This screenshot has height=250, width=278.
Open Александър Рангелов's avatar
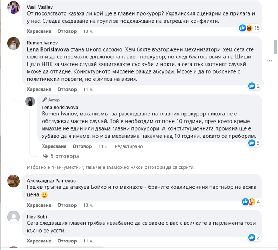[14, 181]
